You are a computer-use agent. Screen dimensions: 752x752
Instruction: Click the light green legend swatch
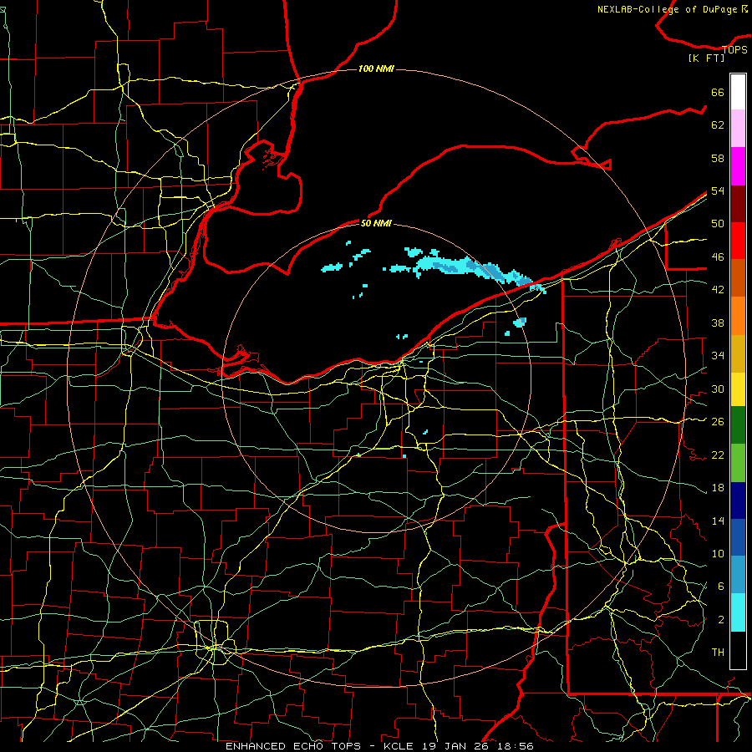pyautogui.click(x=738, y=463)
